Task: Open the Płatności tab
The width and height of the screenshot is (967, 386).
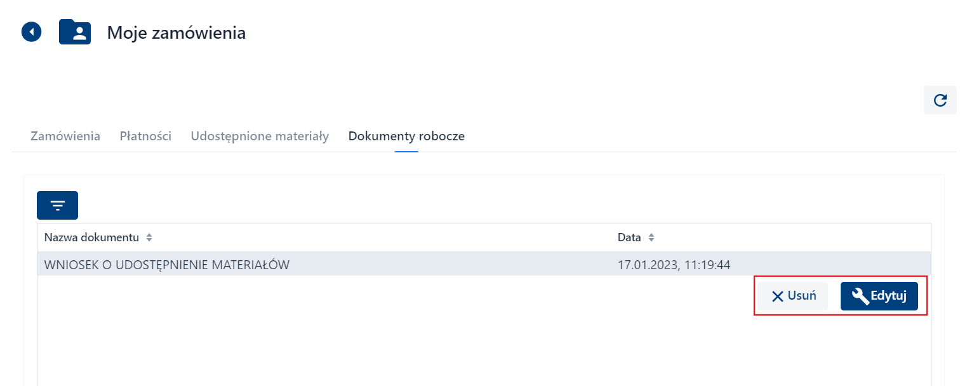Action: [x=145, y=136]
